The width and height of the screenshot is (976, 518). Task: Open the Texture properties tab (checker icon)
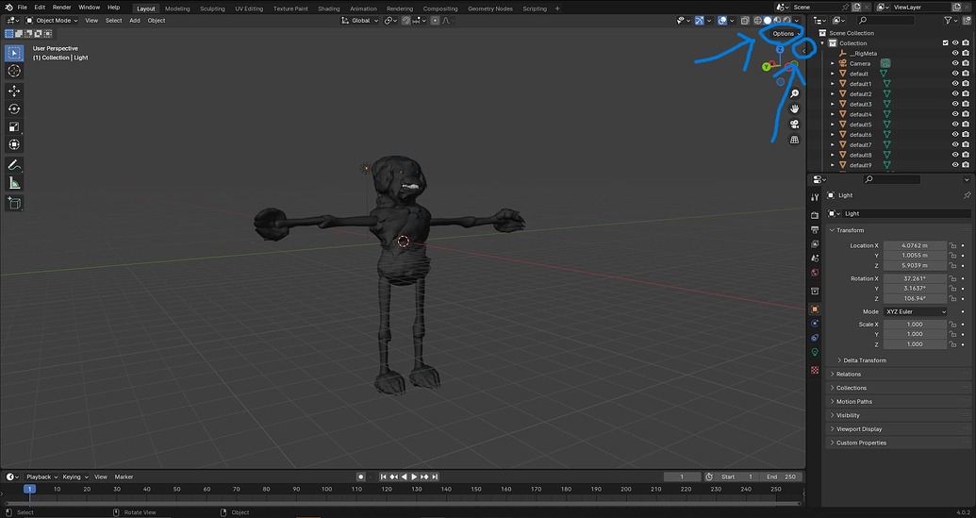point(815,370)
